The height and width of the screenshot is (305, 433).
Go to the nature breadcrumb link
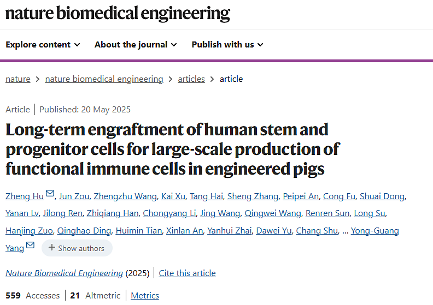[x=18, y=79]
